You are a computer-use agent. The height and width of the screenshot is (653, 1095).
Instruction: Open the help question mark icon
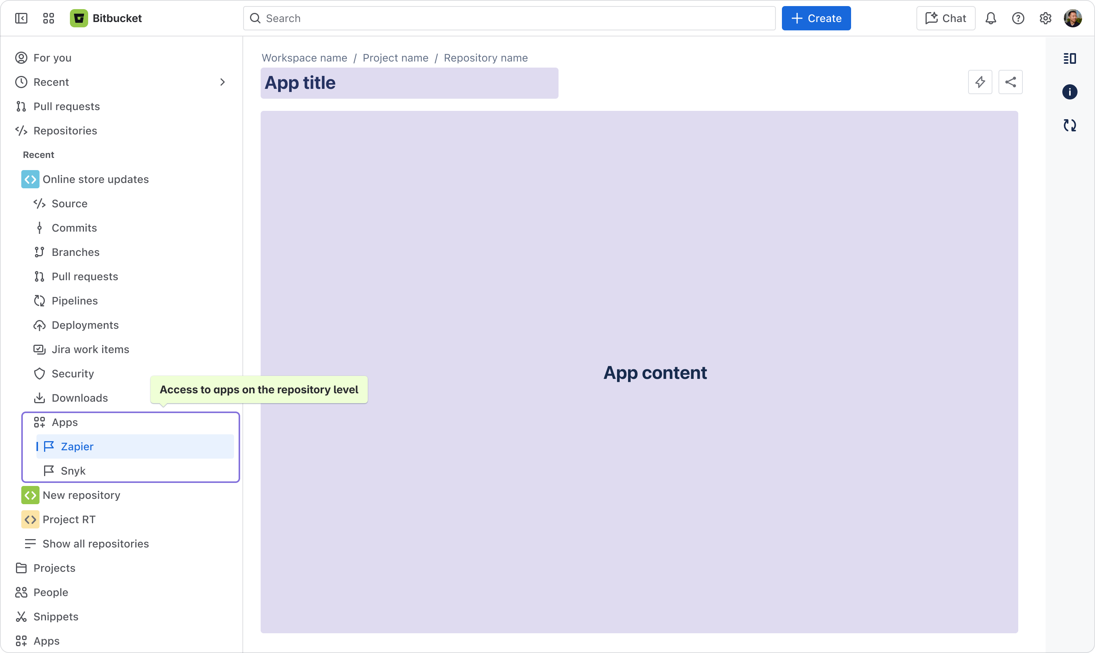pos(1018,18)
